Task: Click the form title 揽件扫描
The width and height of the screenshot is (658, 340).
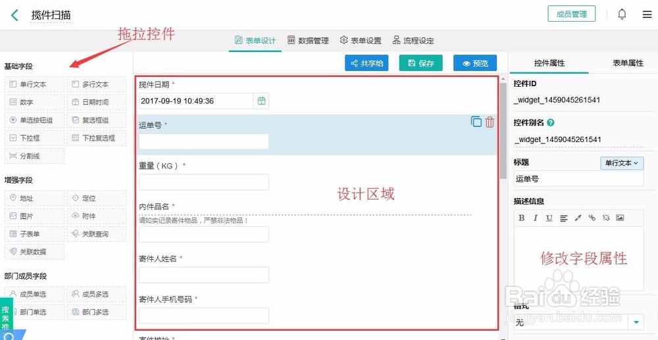Action: pyautogui.click(x=51, y=15)
